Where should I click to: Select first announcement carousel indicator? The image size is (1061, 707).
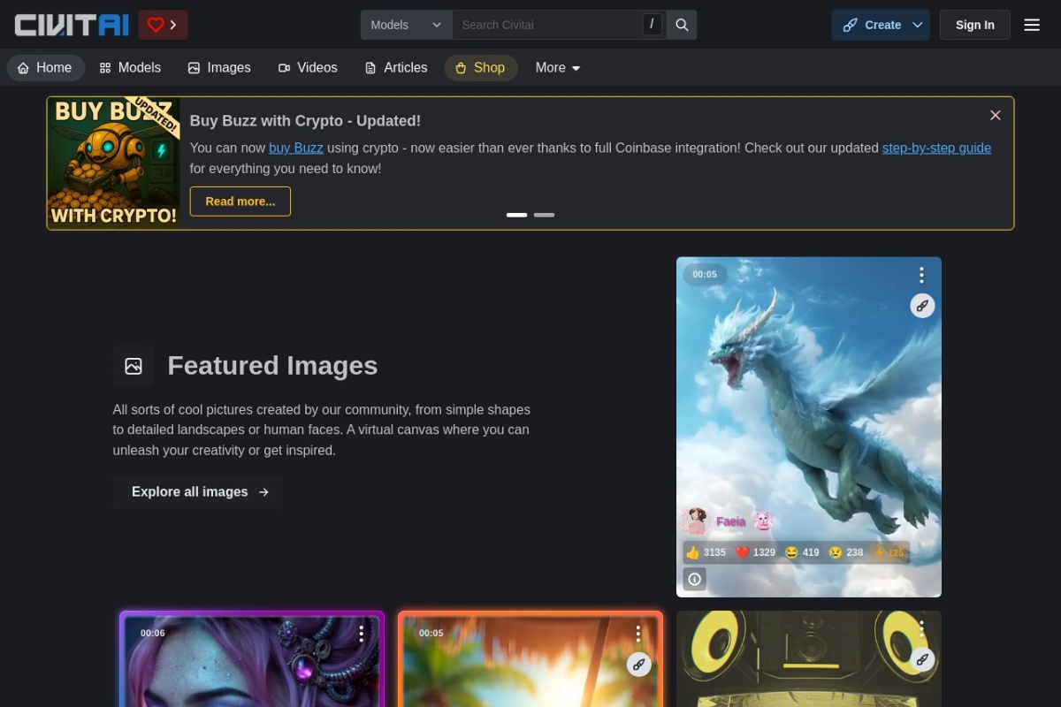click(516, 215)
